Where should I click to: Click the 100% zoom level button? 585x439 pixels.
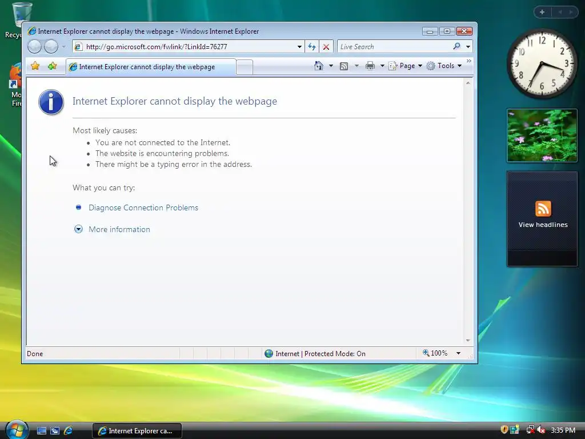[x=435, y=353]
